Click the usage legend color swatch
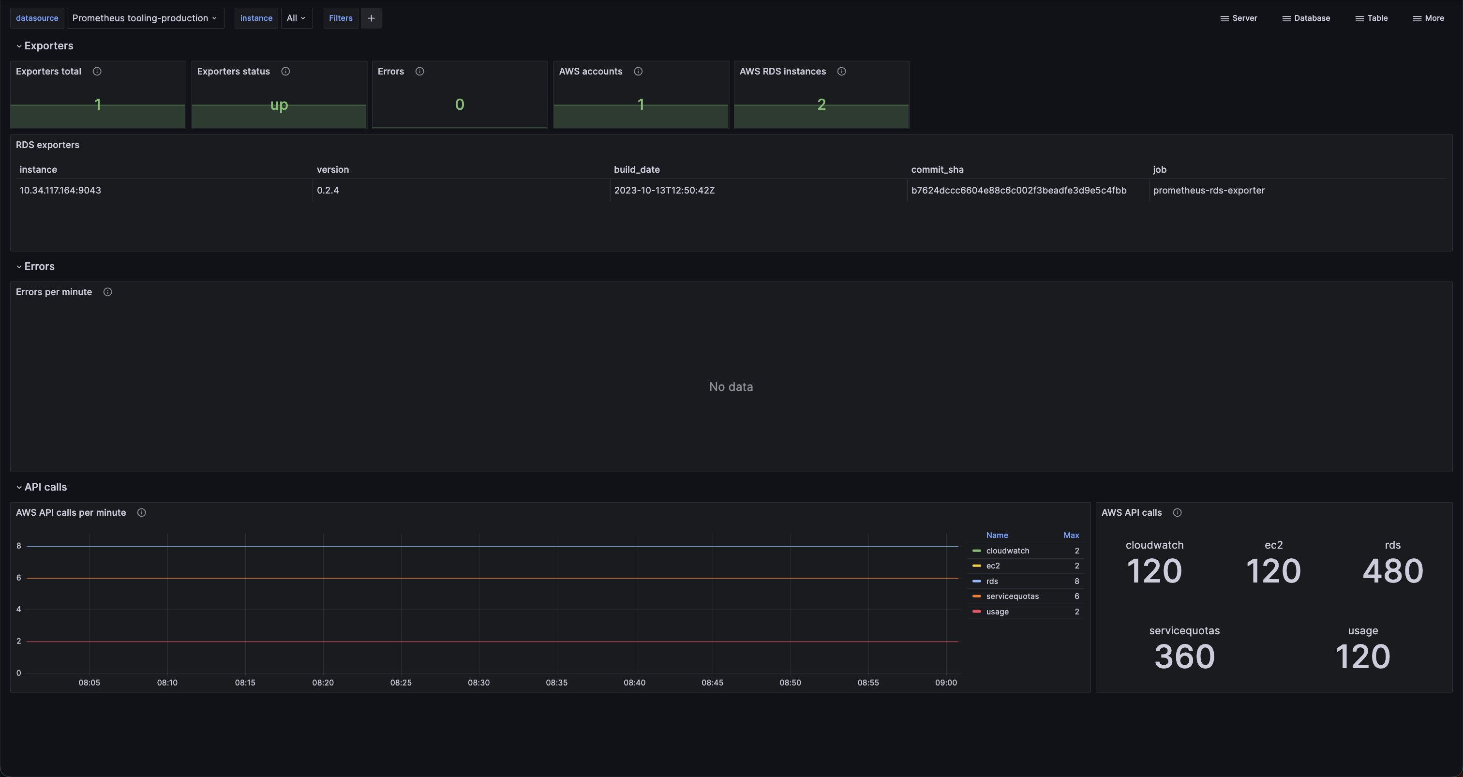1463x777 pixels. coord(977,612)
